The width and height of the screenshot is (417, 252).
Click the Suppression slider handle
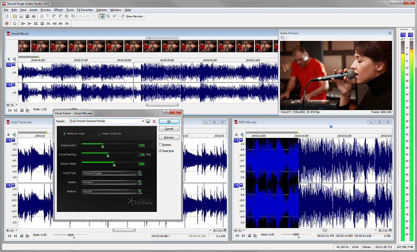click(103, 146)
